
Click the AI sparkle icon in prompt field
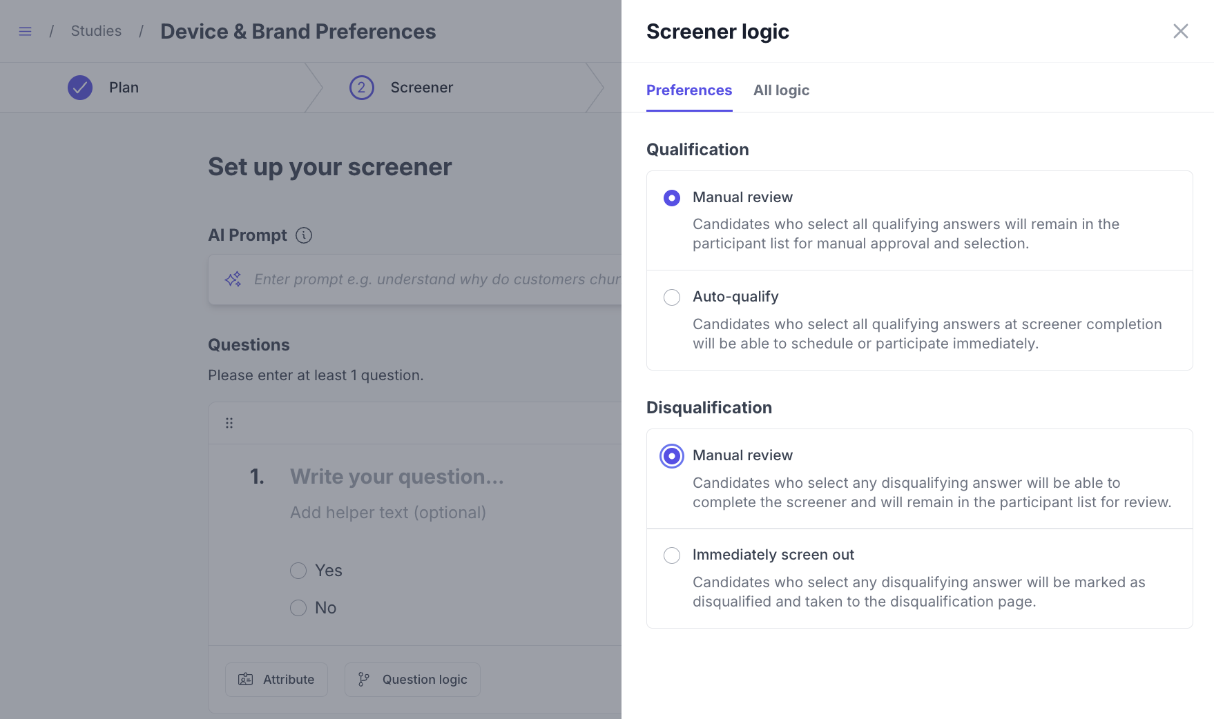tap(233, 279)
